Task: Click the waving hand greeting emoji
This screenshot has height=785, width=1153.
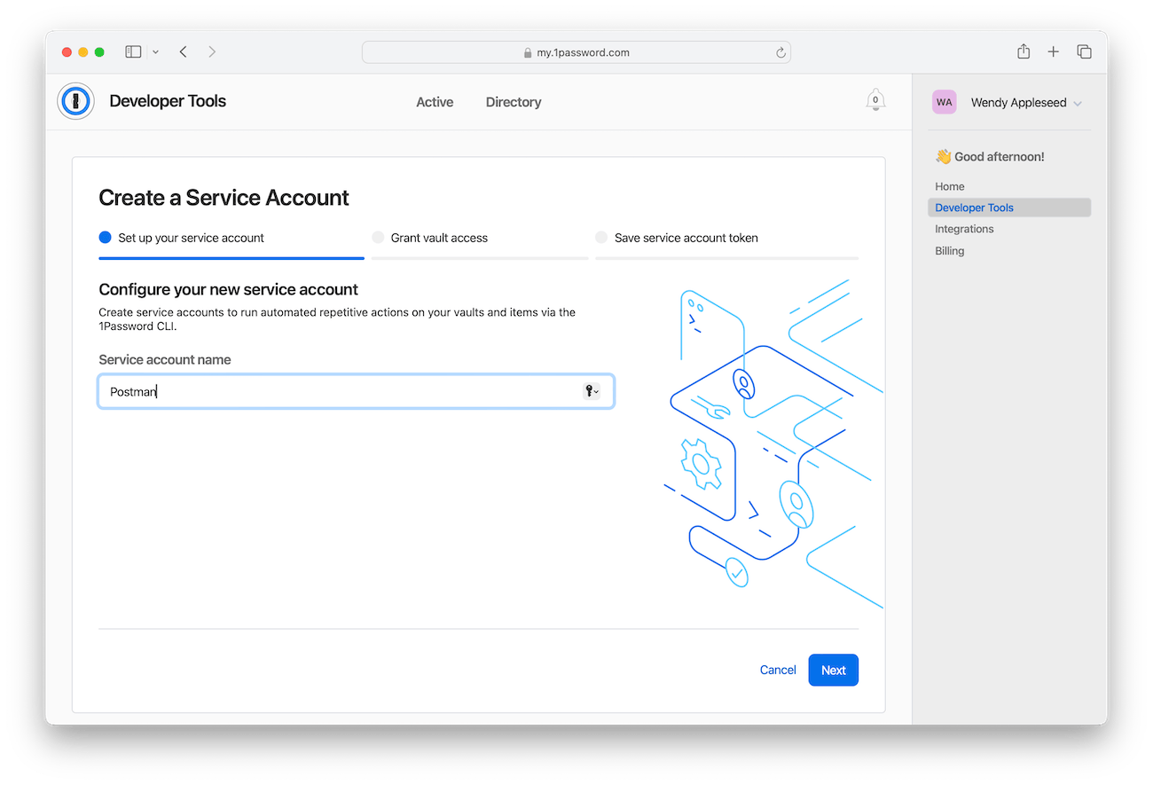Action: point(943,156)
